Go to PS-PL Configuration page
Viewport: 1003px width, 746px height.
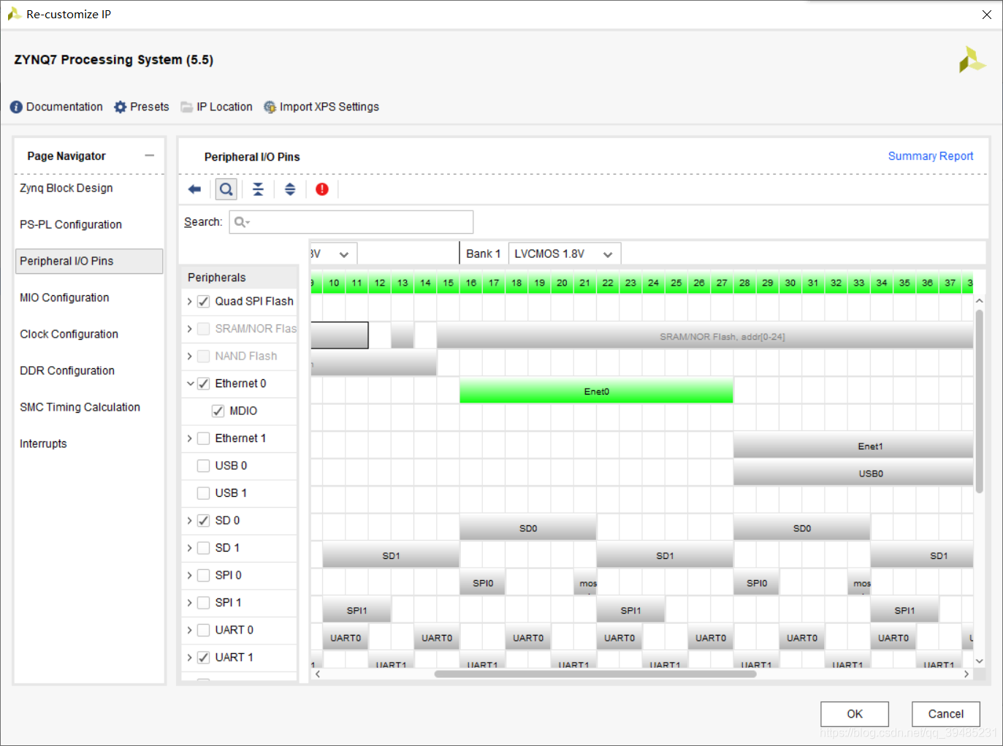coord(71,224)
